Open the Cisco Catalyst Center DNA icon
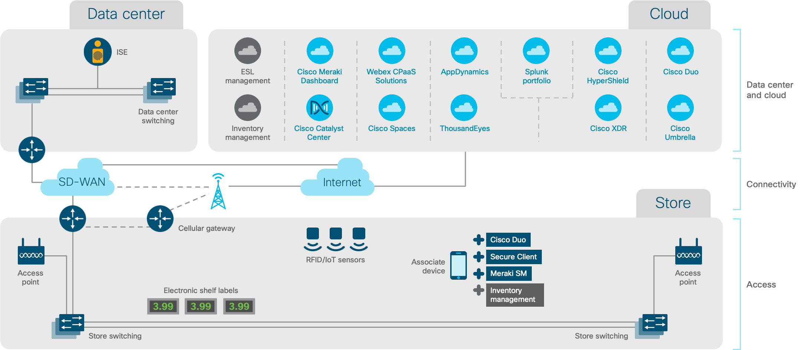 [320, 108]
